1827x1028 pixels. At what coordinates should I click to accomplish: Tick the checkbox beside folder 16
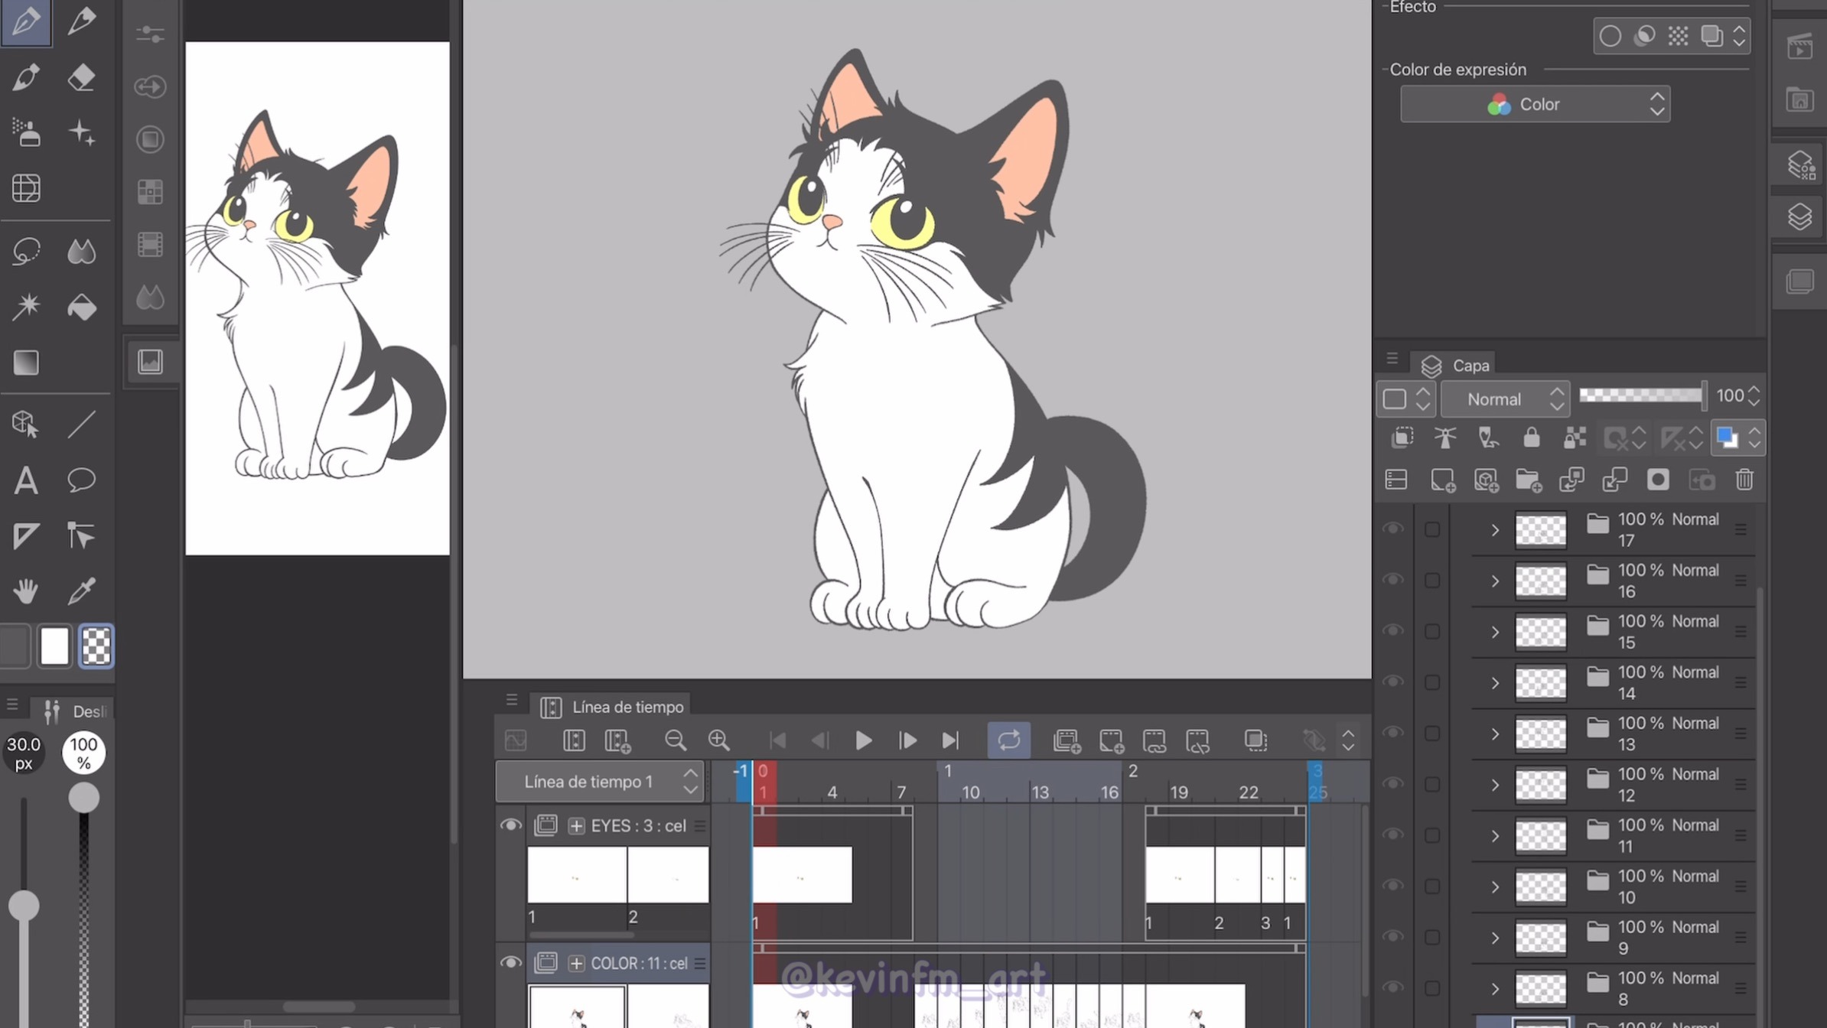coord(1431,581)
